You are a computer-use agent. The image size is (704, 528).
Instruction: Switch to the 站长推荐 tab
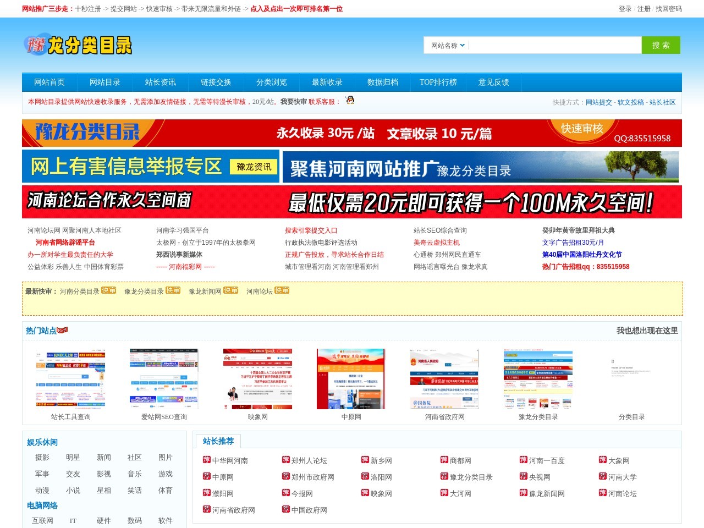click(218, 441)
